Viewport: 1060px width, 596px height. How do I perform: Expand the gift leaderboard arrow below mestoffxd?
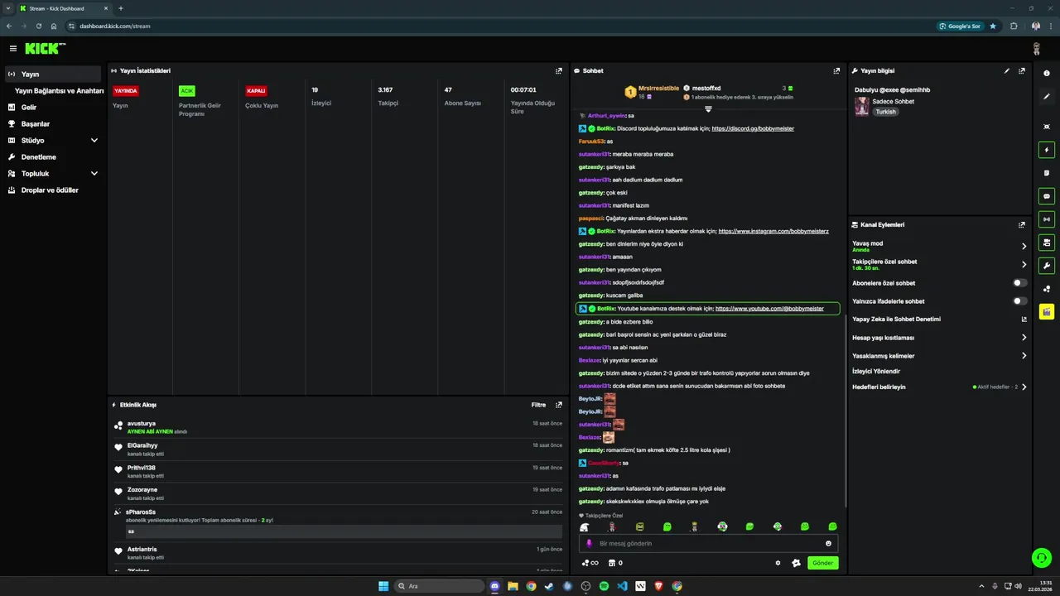coord(708,109)
